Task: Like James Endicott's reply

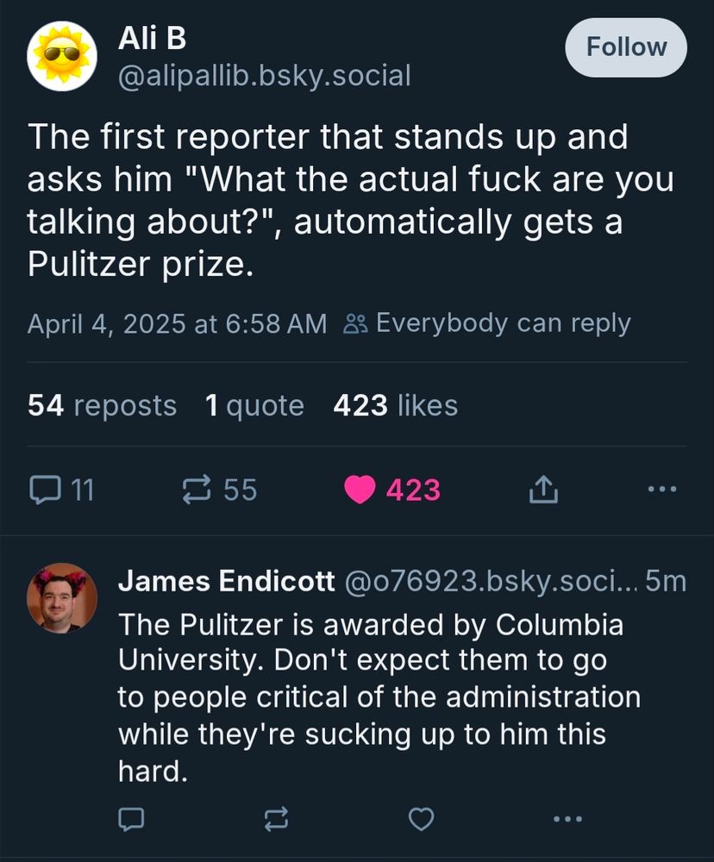Action: [x=421, y=818]
